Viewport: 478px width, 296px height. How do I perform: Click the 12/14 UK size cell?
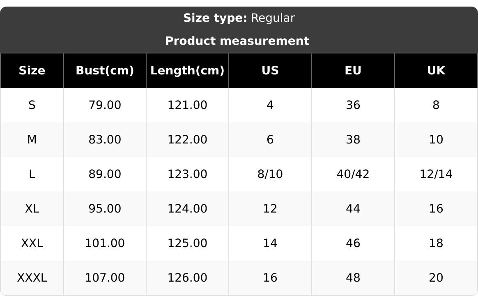(436, 174)
